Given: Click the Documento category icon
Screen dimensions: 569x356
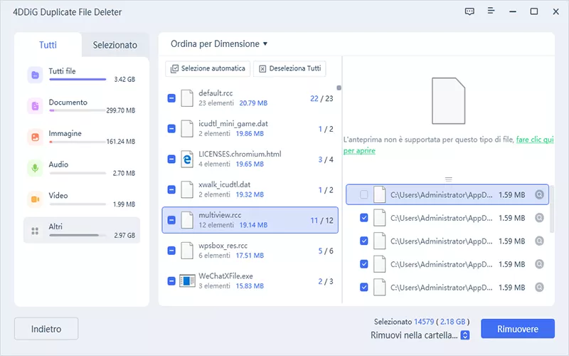Looking at the screenshot, I should pos(35,106).
